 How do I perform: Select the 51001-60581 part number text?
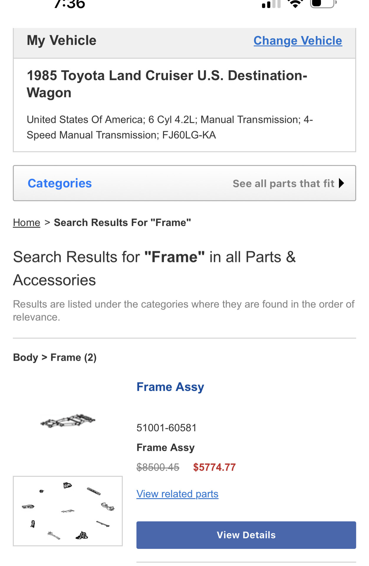(x=167, y=428)
